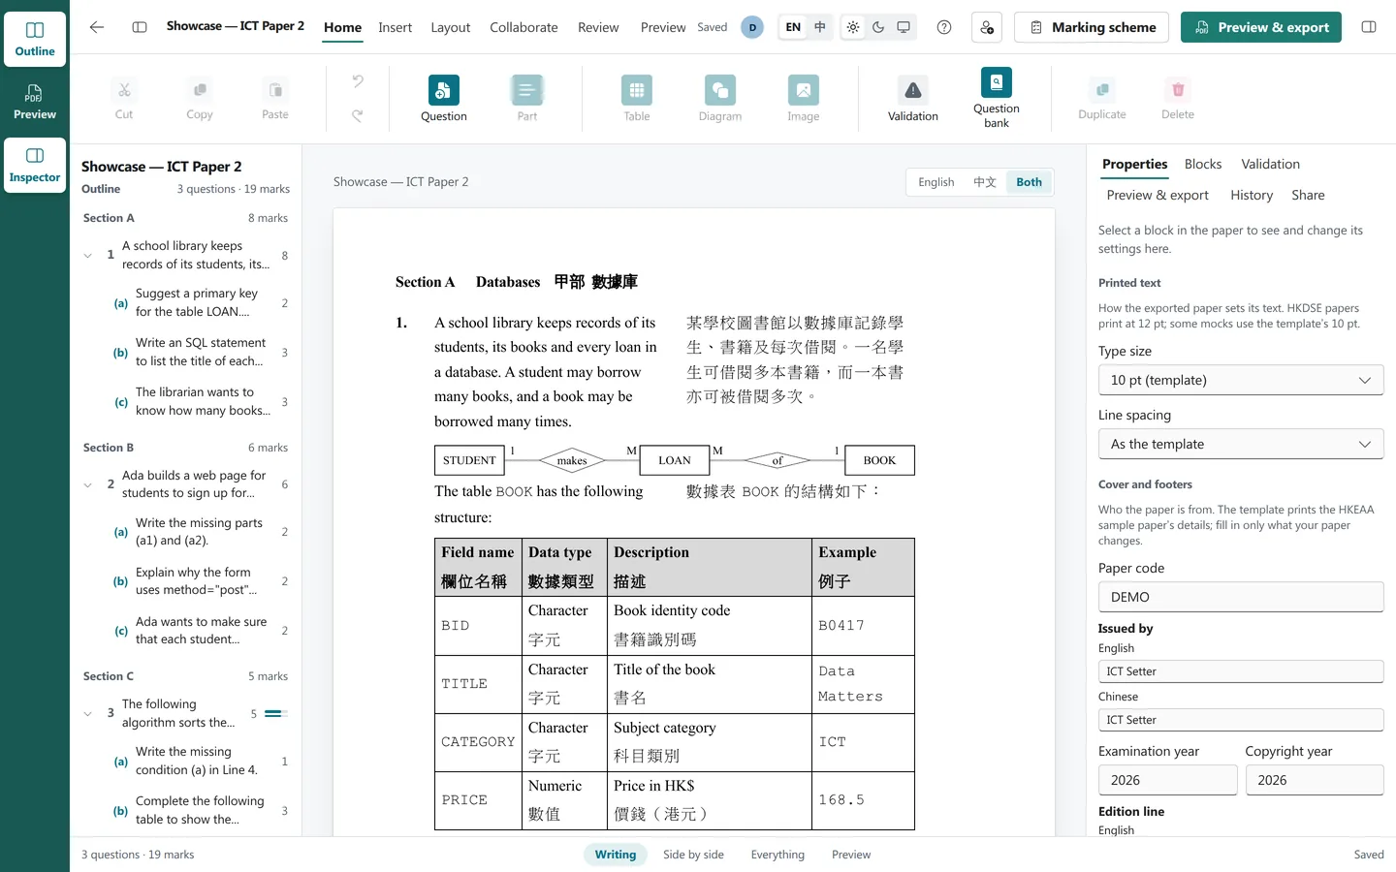Go back using the left arrow
The width and height of the screenshot is (1396, 872).
(97, 27)
